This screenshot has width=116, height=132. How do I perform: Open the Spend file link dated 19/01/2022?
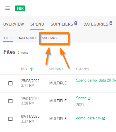tap(81, 98)
